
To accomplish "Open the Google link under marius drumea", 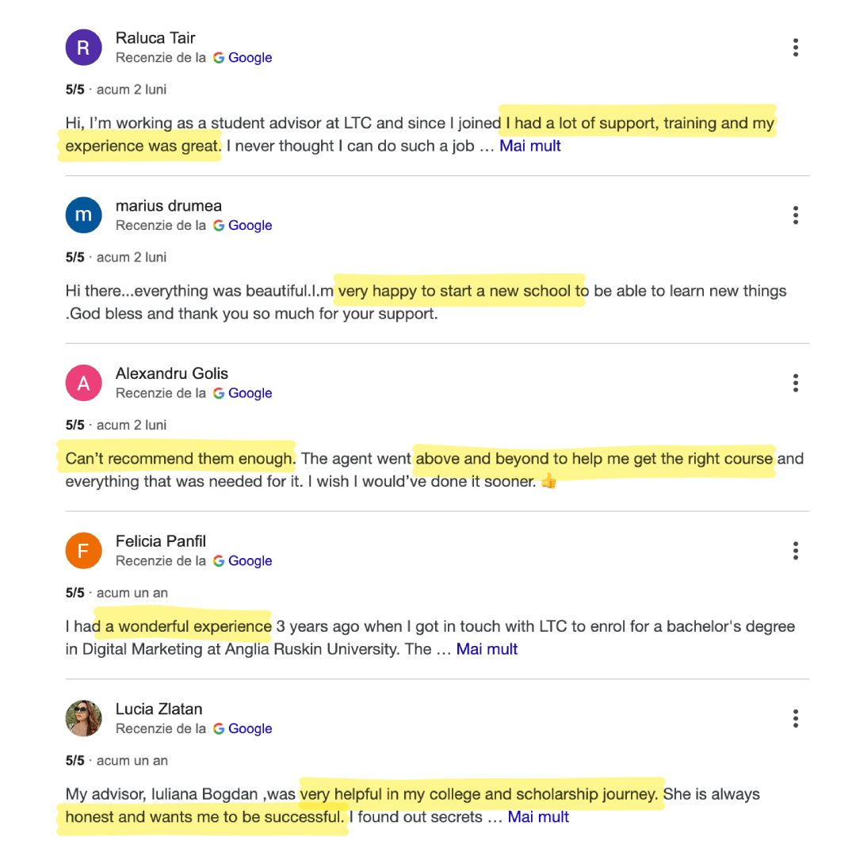I will (243, 225).
